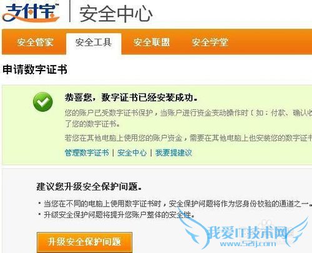Select the 安全工具 tab
This screenshot has width=312, height=253.
[94, 42]
